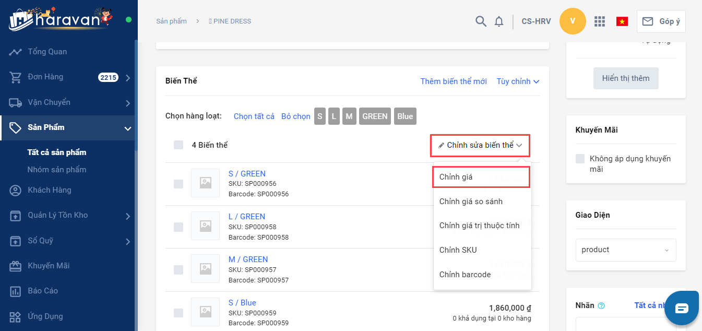Open the Tùy chỉnh dropdown
The width and height of the screenshot is (702, 331).
click(x=518, y=81)
